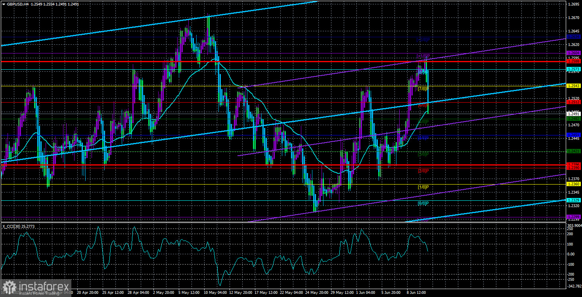Click the current price tag 1.2491
The width and height of the screenshot is (582, 297).
(x=574, y=114)
